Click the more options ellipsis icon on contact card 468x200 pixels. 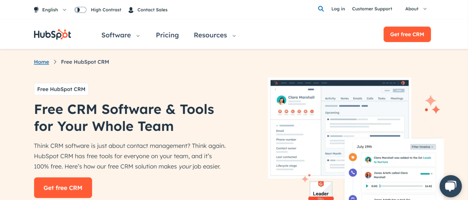coord(312,112)
